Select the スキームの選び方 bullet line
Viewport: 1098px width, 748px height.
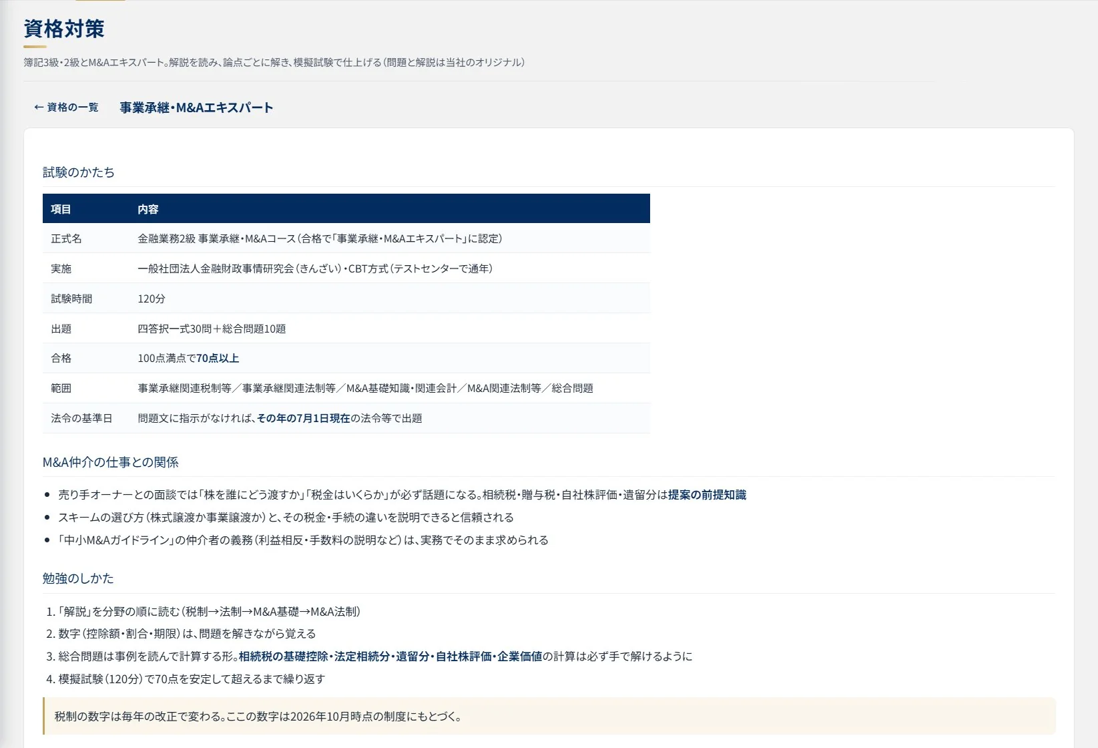coord(286,518)
